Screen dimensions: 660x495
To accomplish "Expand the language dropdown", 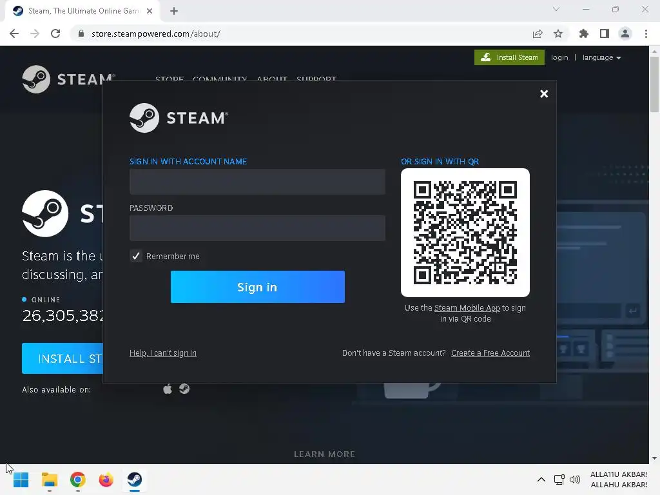I will pyautogui.click(x=601, y=57).
